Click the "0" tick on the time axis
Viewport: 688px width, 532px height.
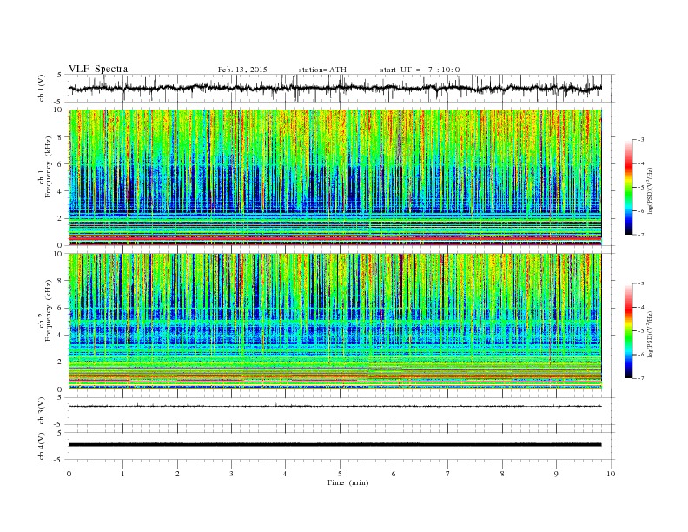coord(69,474)
